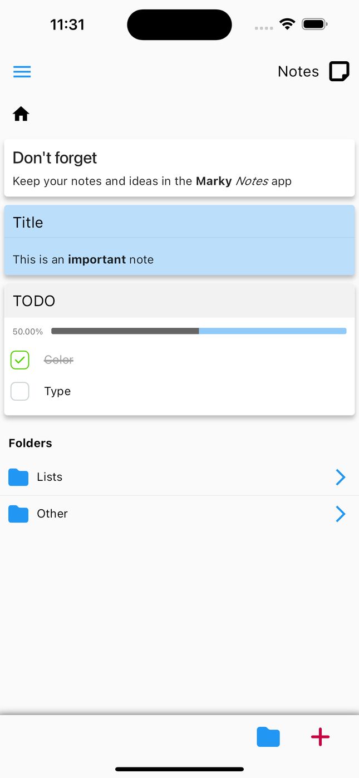Tap the battery status icon

(x=314, y=24)
